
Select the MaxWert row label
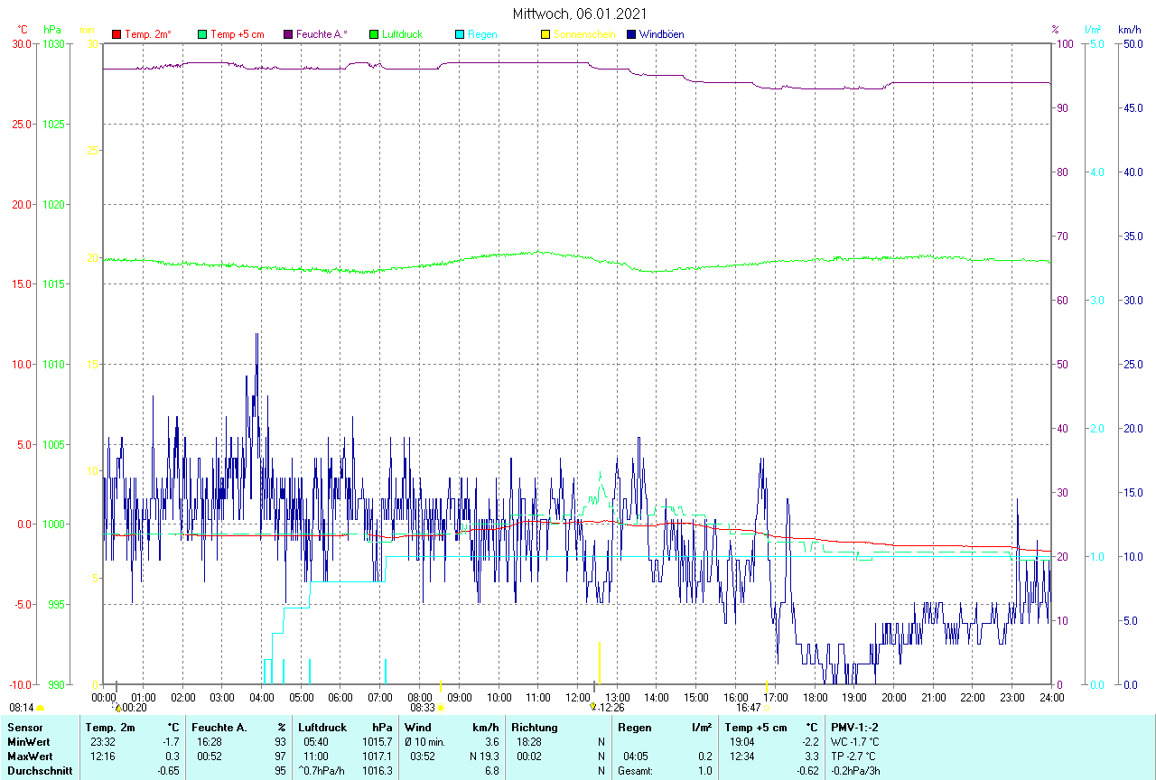click(30, 757)
